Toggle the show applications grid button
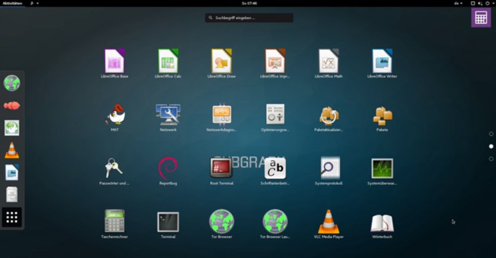496x258 pixels. pos(12,217)
